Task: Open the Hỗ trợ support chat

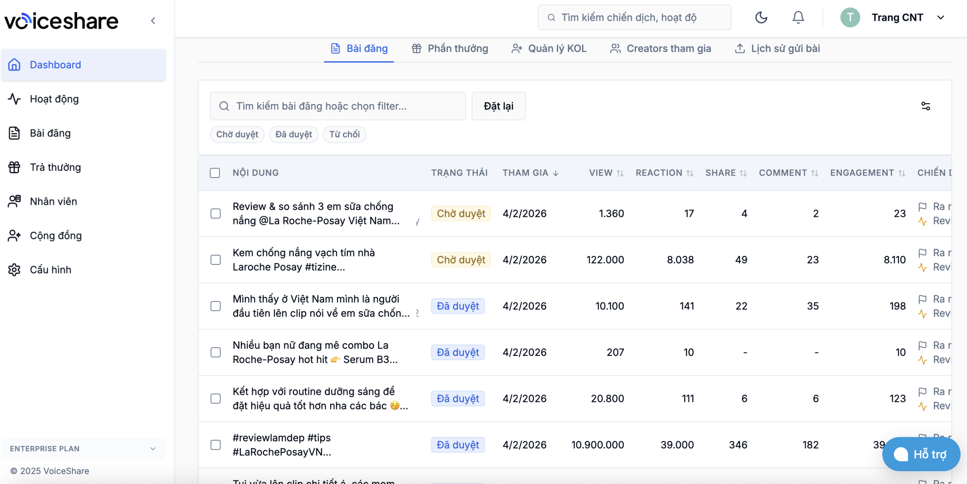Action: (x=921, y=454)
